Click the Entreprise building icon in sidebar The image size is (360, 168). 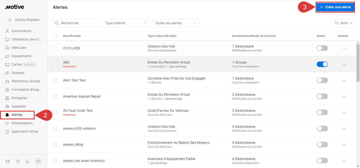7,98
